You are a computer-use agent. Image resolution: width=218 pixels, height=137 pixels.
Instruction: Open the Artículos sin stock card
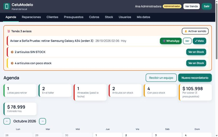[x=125, y=91]
